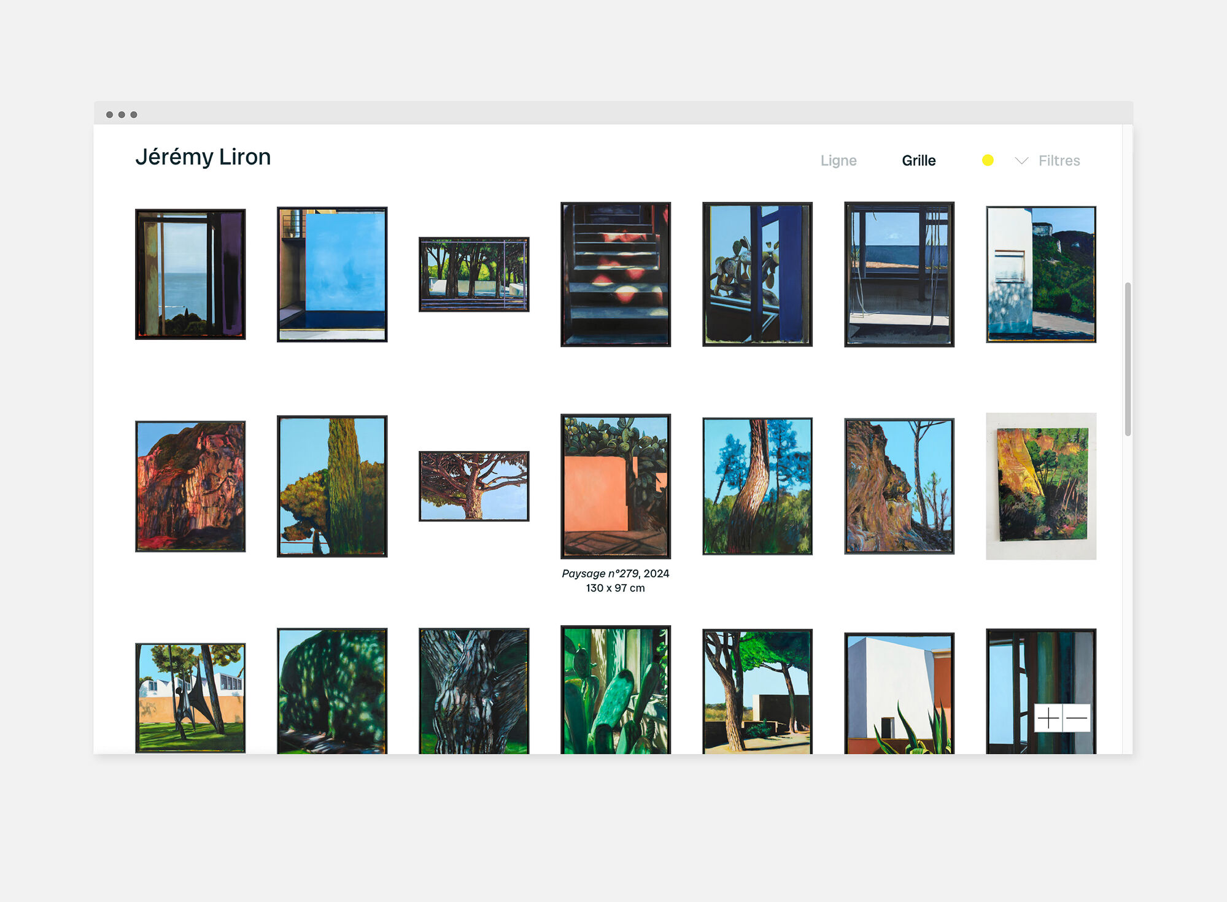Go to Jérémy Liron home title

[x=203, y=157]
